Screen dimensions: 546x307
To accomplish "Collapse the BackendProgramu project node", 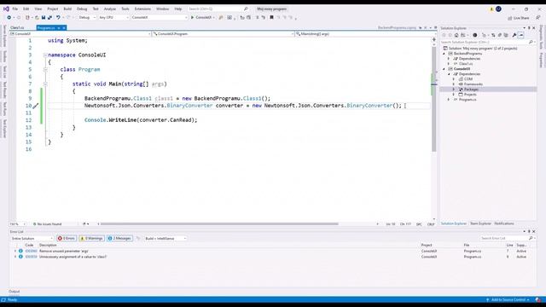I will click(x=444, y=54).
